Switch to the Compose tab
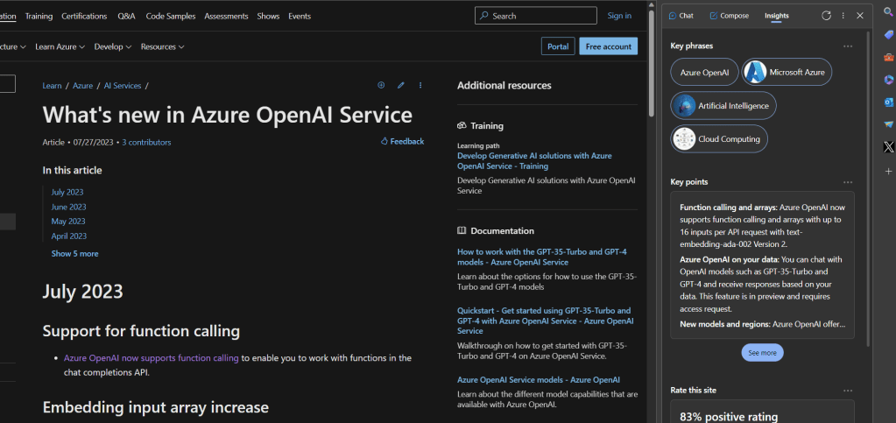 (x=729, y=16)
